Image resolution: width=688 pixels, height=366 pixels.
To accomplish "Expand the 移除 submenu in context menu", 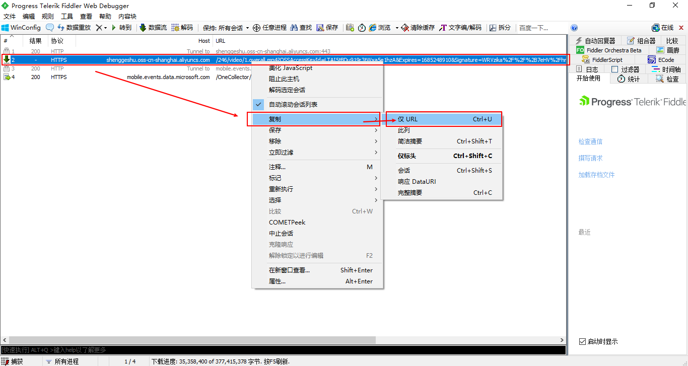I will click(317, 141).
